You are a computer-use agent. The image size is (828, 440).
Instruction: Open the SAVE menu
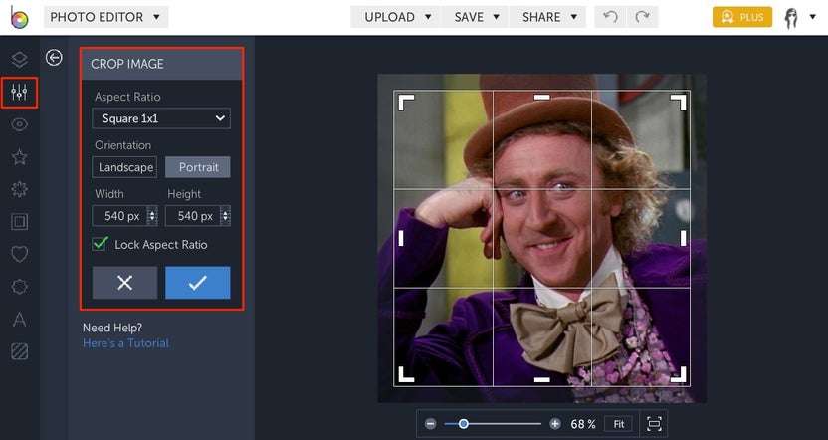(476, 17)
